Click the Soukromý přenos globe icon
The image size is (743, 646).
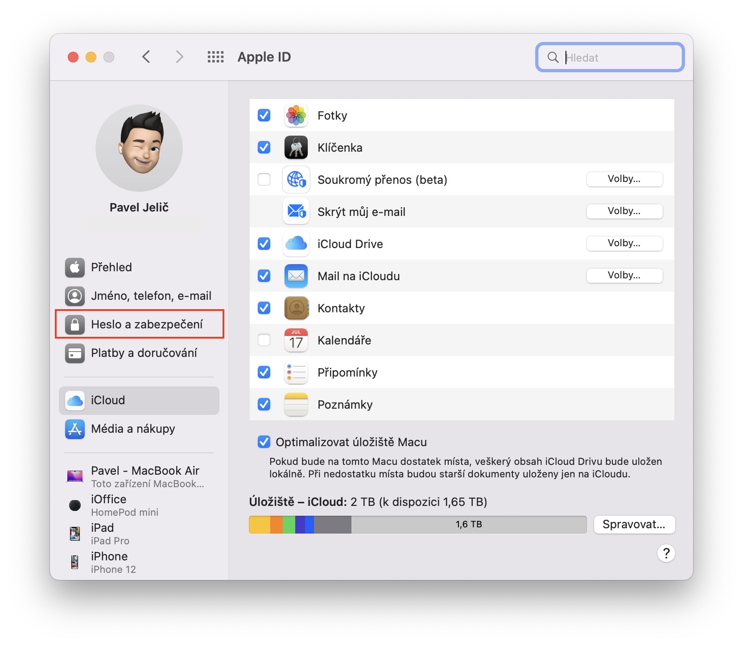pyautogui.click(x=296, y=180)
